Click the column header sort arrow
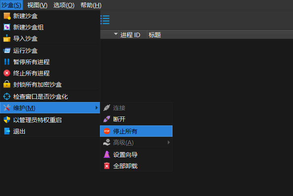Image resolution: width=293 pixels, height=196 pixels. click(116, 34)
